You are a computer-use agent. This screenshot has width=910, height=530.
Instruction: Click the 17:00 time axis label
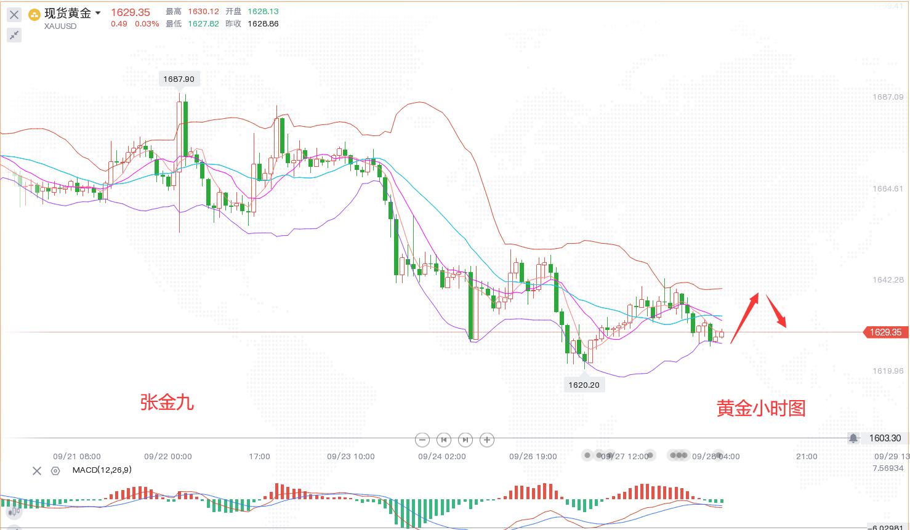pos(260,456)
